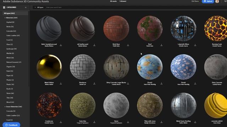This screenshot has width=227, height=127.
Task: Download the Solar tiles material
Action: [x=94, y=122]
